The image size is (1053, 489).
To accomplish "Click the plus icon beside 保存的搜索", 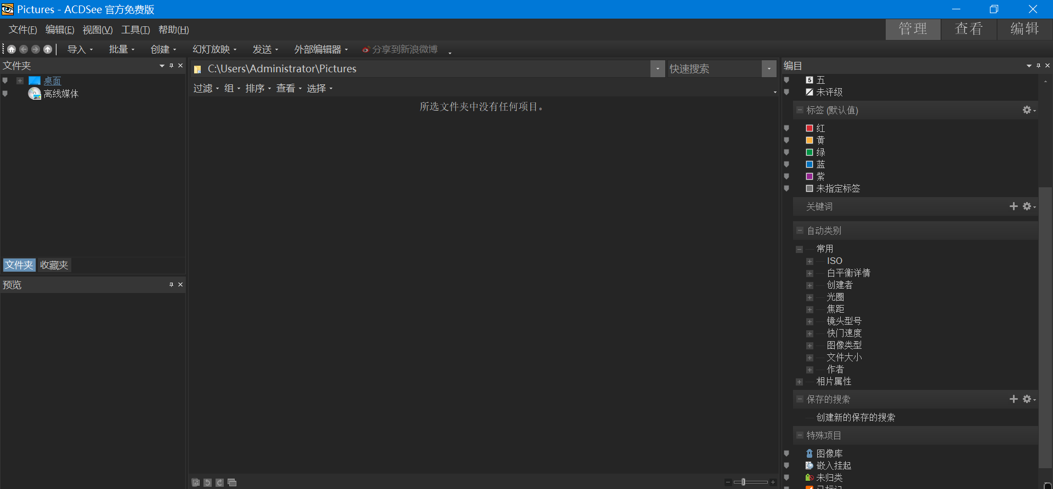I will (x=1014, y=399).
